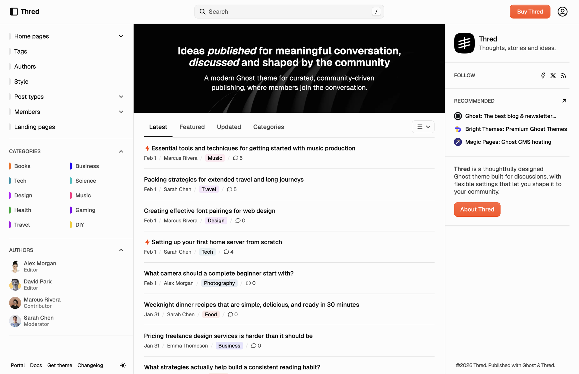Click the Recommended external arrow icon
This screenshot has width=579, height=374.
[564, 101]
